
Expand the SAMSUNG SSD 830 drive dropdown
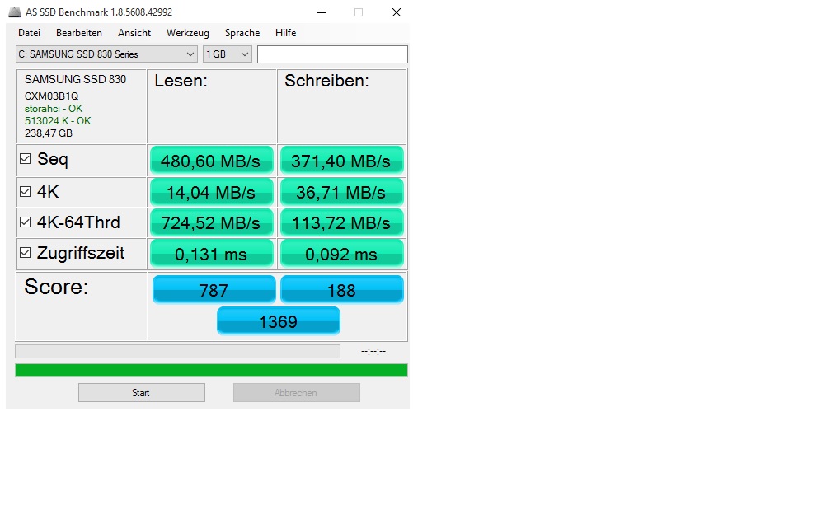pos(106,54)
